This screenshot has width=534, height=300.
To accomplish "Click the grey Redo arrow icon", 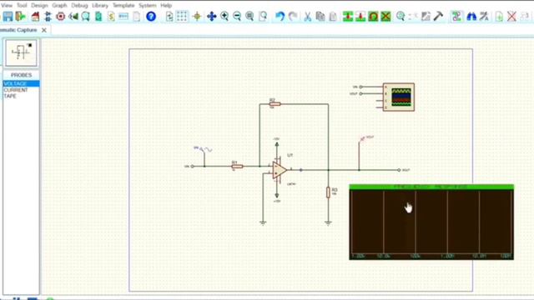I will [x=293, y=17].
